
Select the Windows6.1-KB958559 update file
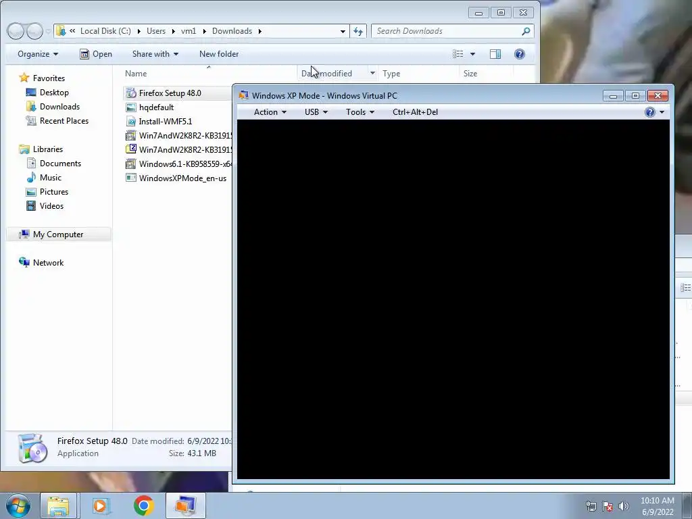(x=185, y=164)
